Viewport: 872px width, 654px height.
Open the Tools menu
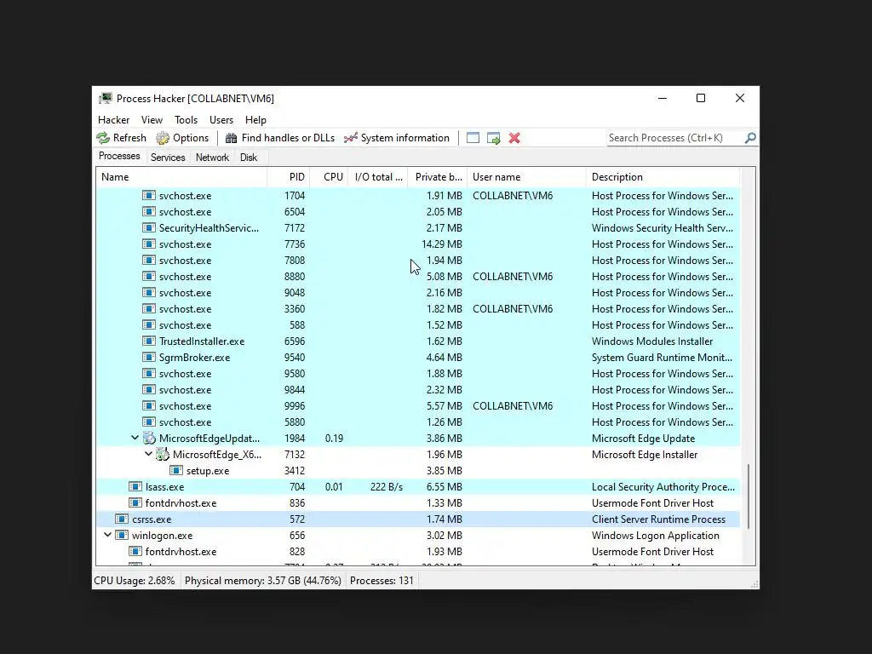[186, 119]
